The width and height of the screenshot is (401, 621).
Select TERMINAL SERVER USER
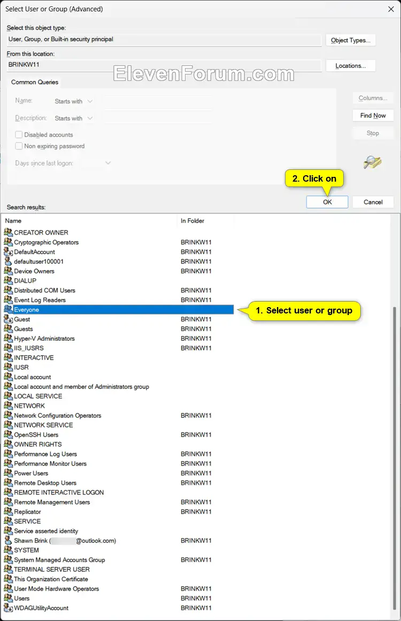pyautogui.click(x=52, y=569)
